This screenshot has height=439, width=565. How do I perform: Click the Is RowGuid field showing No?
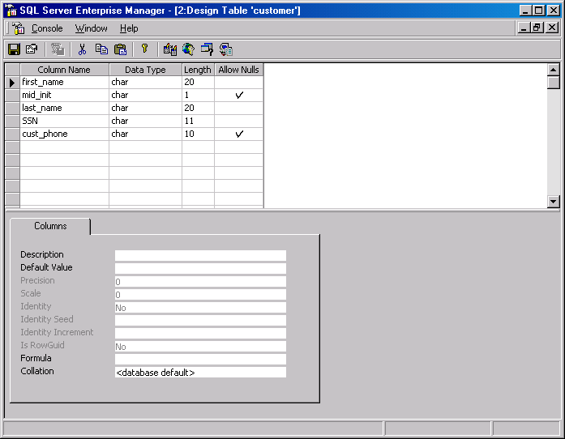(x=200, y=346)
